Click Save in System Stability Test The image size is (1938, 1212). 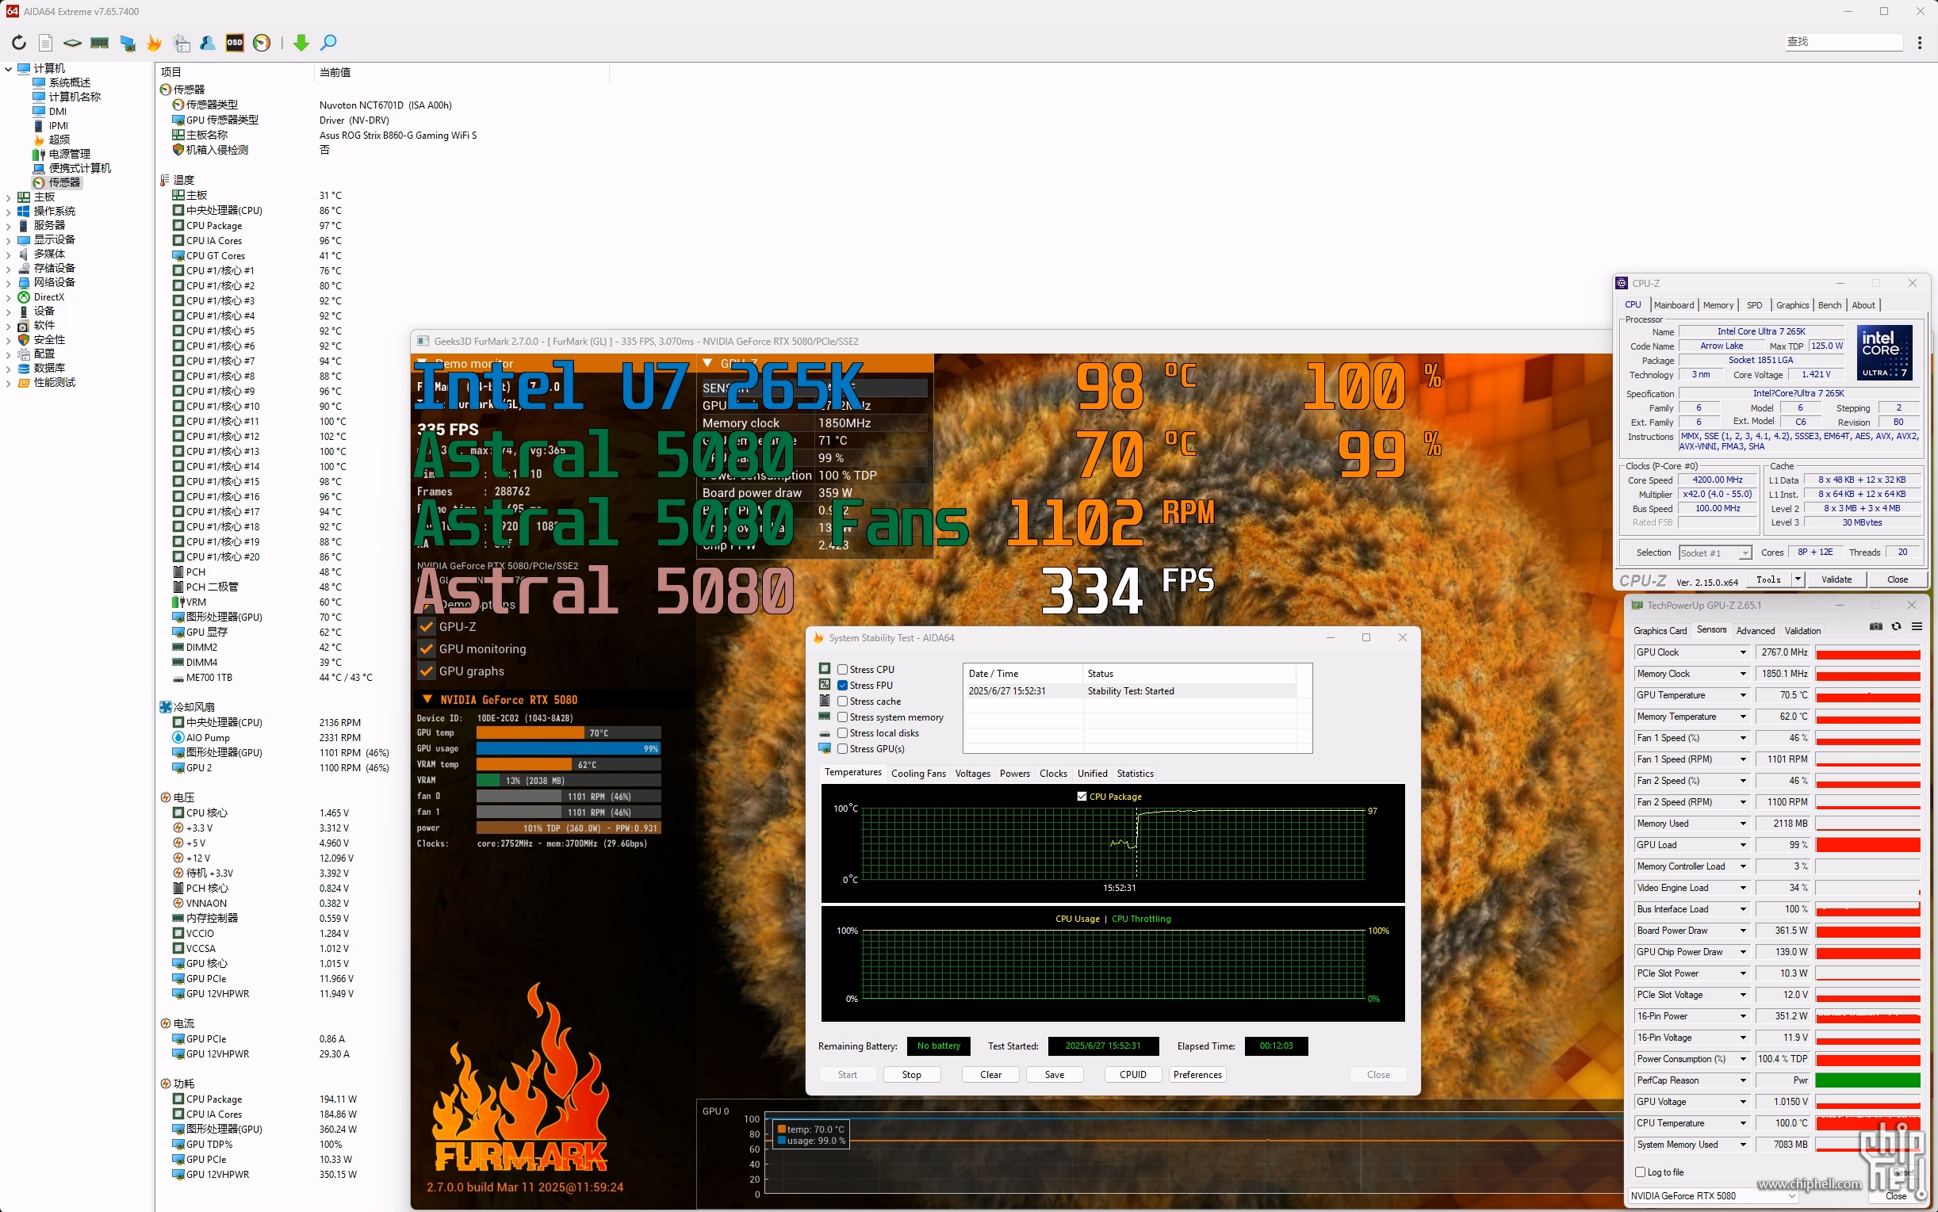[1055, 1074]
